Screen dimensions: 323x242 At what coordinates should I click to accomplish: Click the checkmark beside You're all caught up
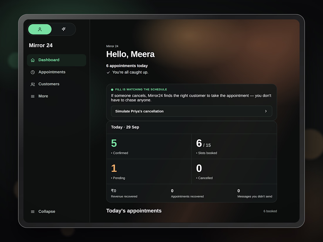pyautogui.click(x=108, y=72)
